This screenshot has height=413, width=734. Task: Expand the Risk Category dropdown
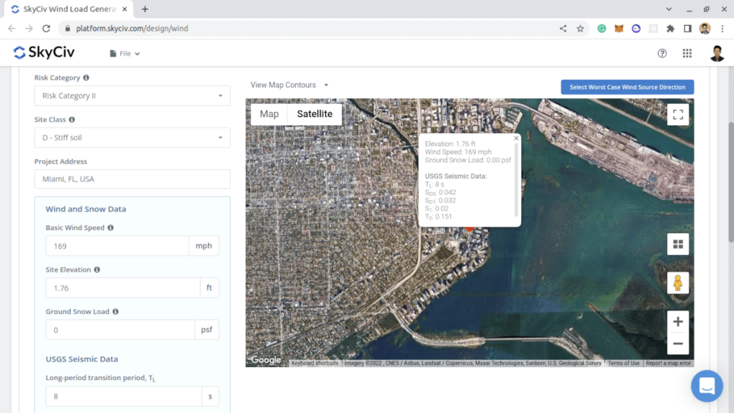click(132, 95)
